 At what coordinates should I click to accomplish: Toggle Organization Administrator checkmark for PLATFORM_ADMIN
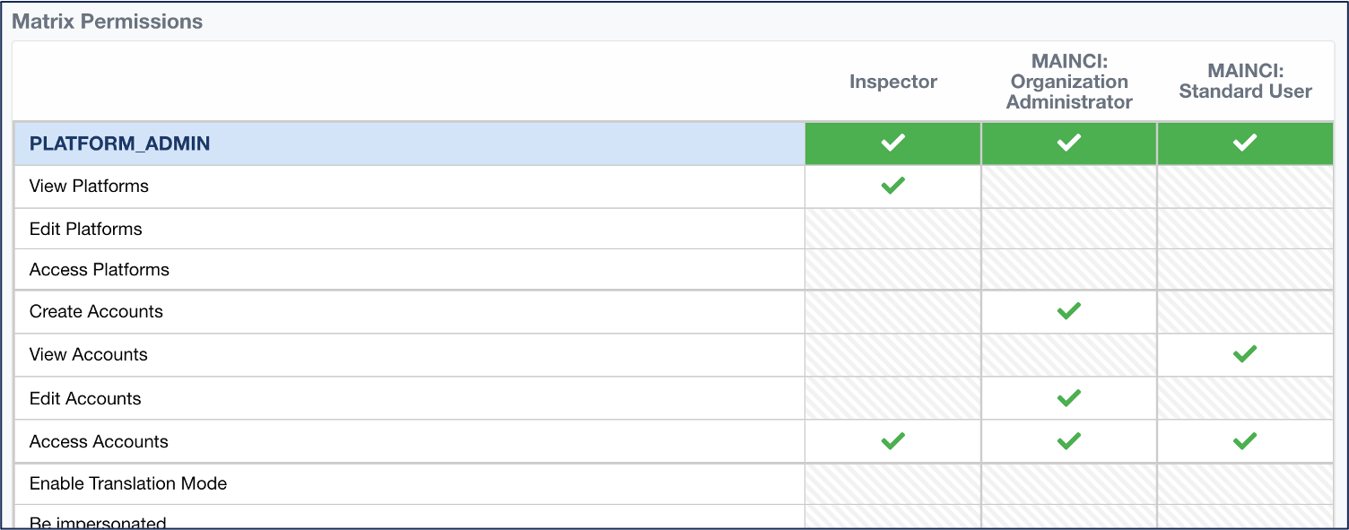[1068, 143]
